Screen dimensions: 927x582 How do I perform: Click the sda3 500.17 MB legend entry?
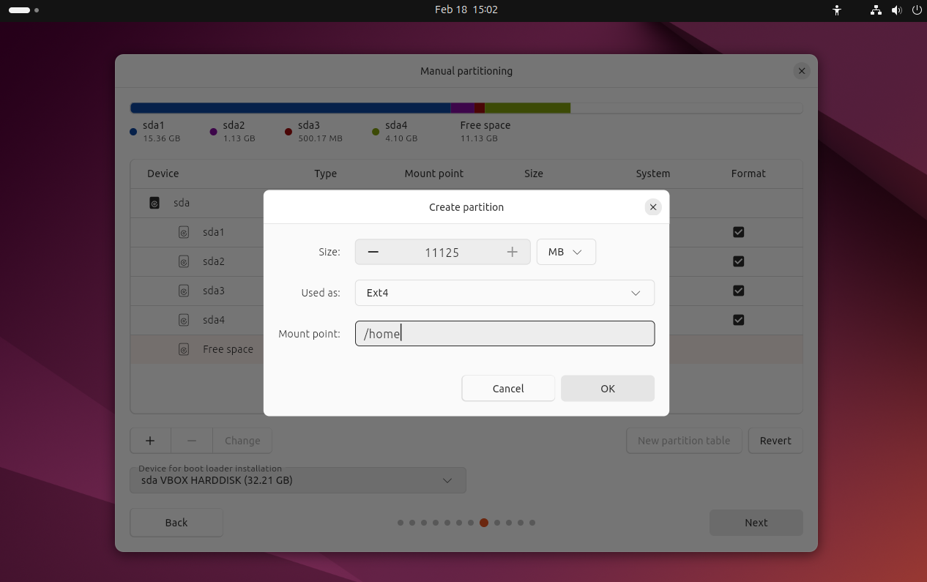[x=313, y=132]
